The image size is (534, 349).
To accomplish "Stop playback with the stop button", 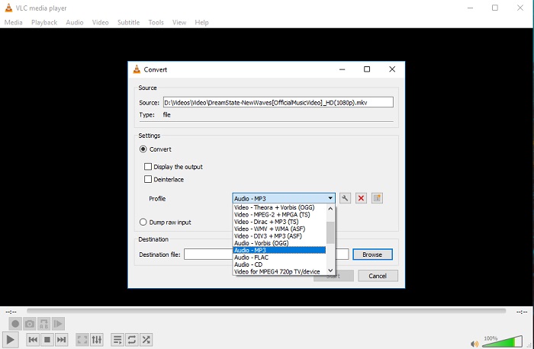I will click(x=47, y=340).
